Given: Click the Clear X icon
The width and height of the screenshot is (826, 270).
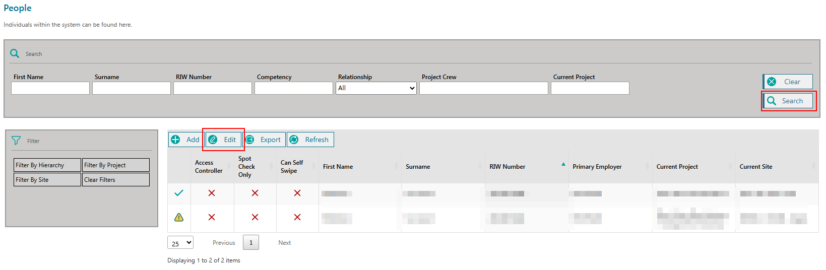Looking at the screenshot, I should click(772, 82).
